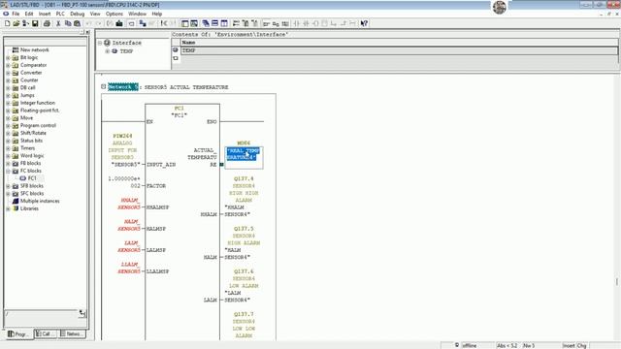The height and width of the screenshot is (349, 621).
Task: Collapse the FC blocks folder
Action: click(8, 171)
